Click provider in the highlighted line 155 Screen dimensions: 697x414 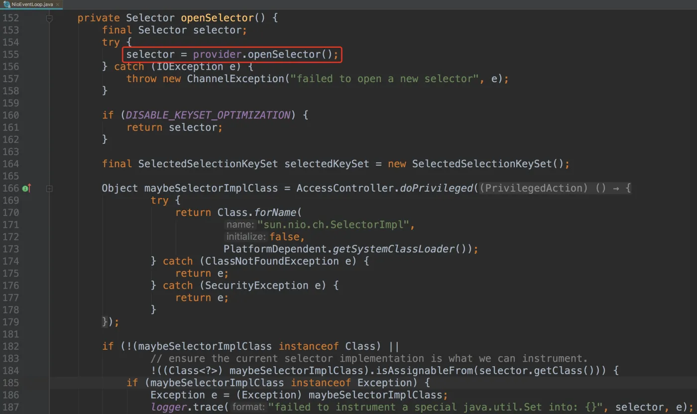218,54
